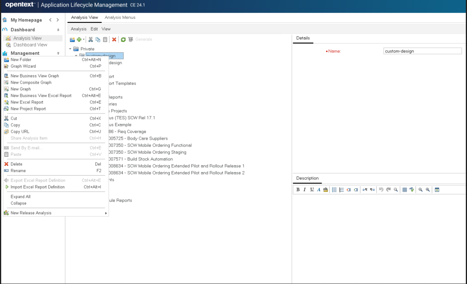
Task: Run spell check in Description
Action: (x=412, y=190)
